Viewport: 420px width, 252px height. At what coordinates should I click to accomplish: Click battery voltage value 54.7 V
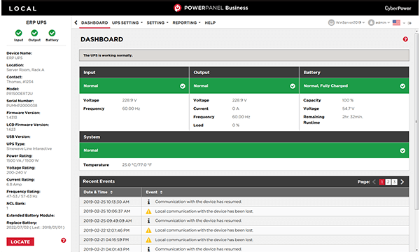tap(348, 108)
